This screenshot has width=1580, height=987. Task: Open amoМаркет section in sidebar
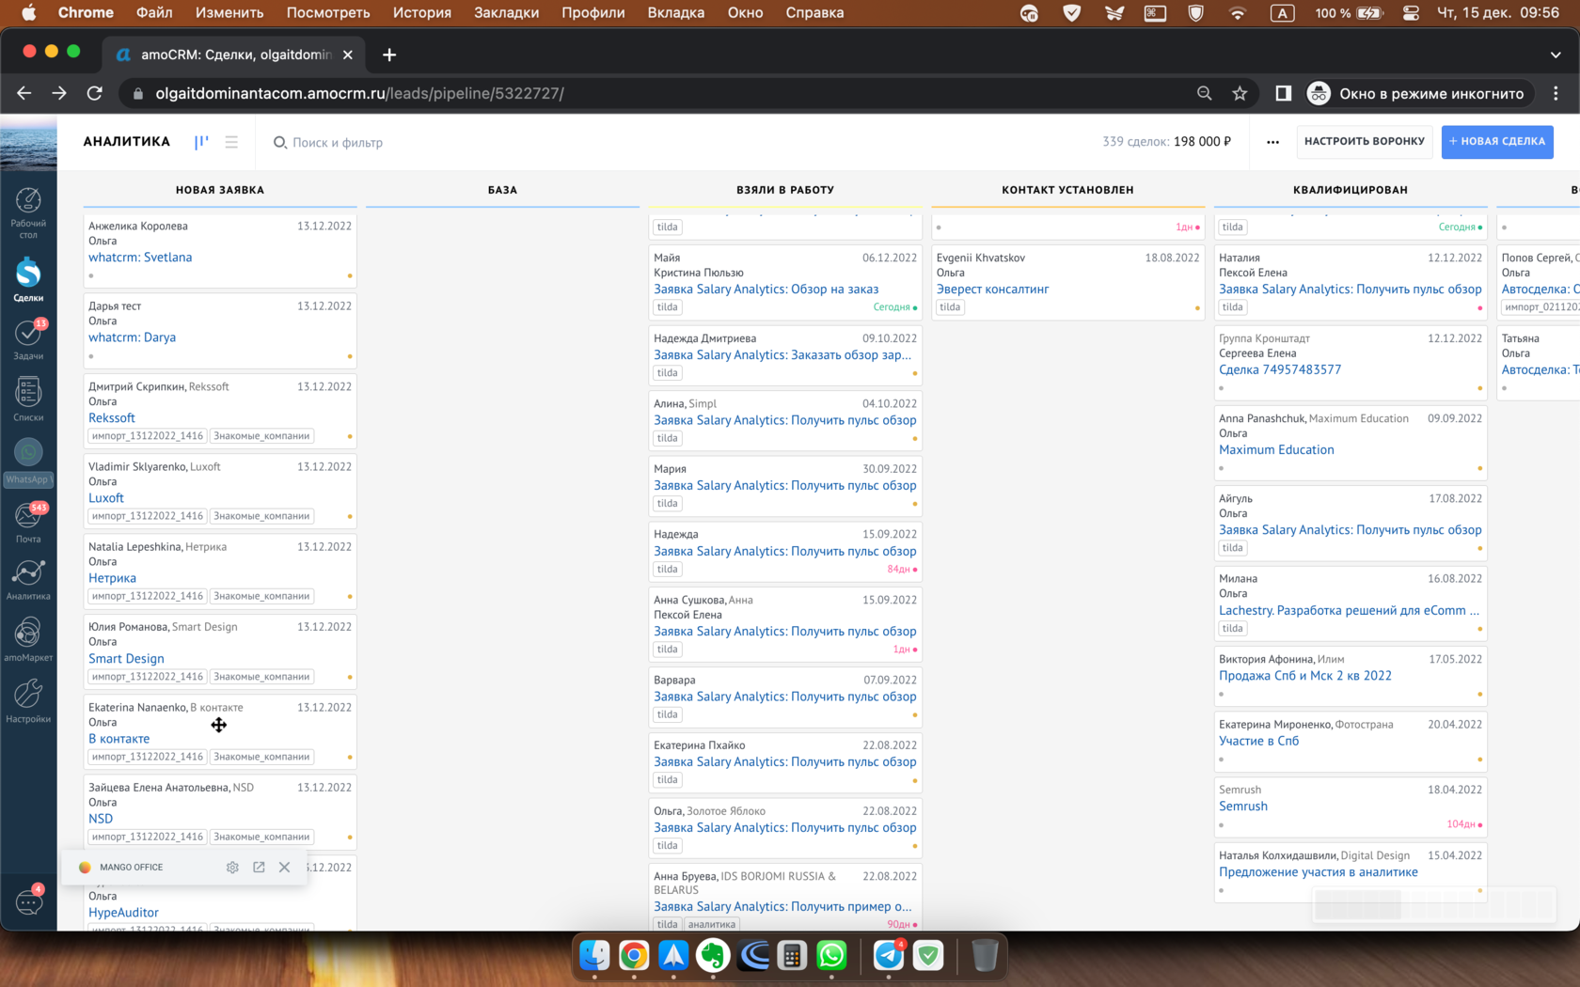coord(28,639)
